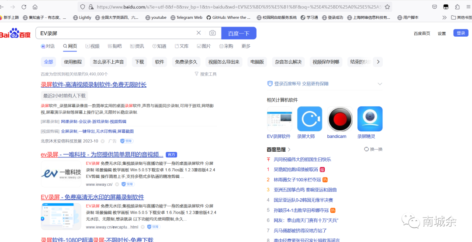This screenshot has width=472, height=242.
Task: Open hot search 孙颖莎4-1击败早田希娜夺冠
Action: click(x=301, y=210)
